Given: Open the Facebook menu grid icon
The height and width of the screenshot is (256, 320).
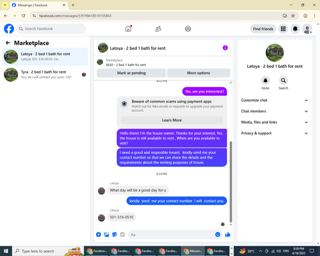Looking at the screenshot, I should pyautogui.click(x=283, y=29).
